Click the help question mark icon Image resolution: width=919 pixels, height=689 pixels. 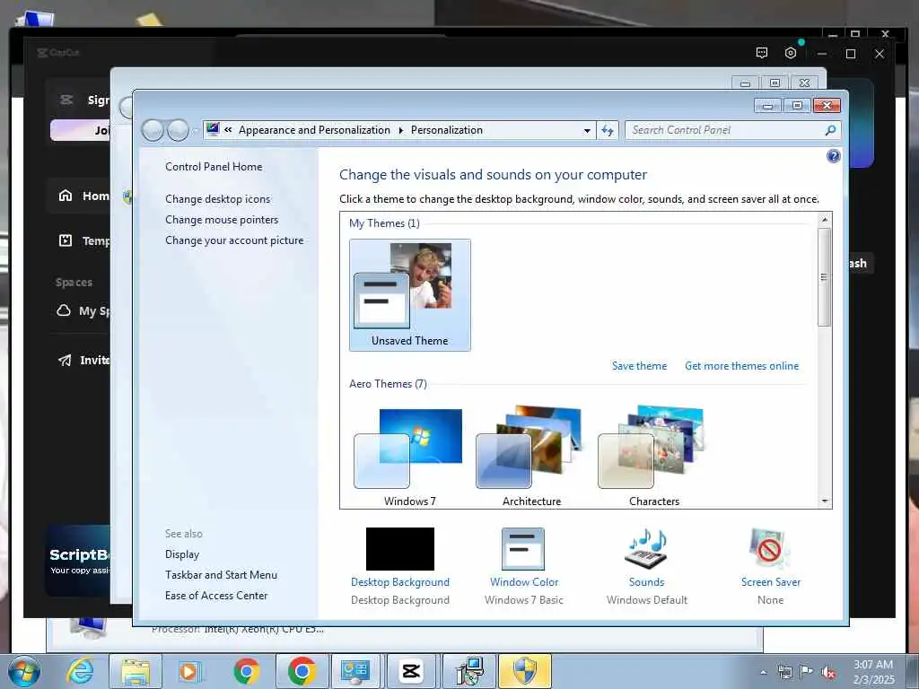point(833,156)
